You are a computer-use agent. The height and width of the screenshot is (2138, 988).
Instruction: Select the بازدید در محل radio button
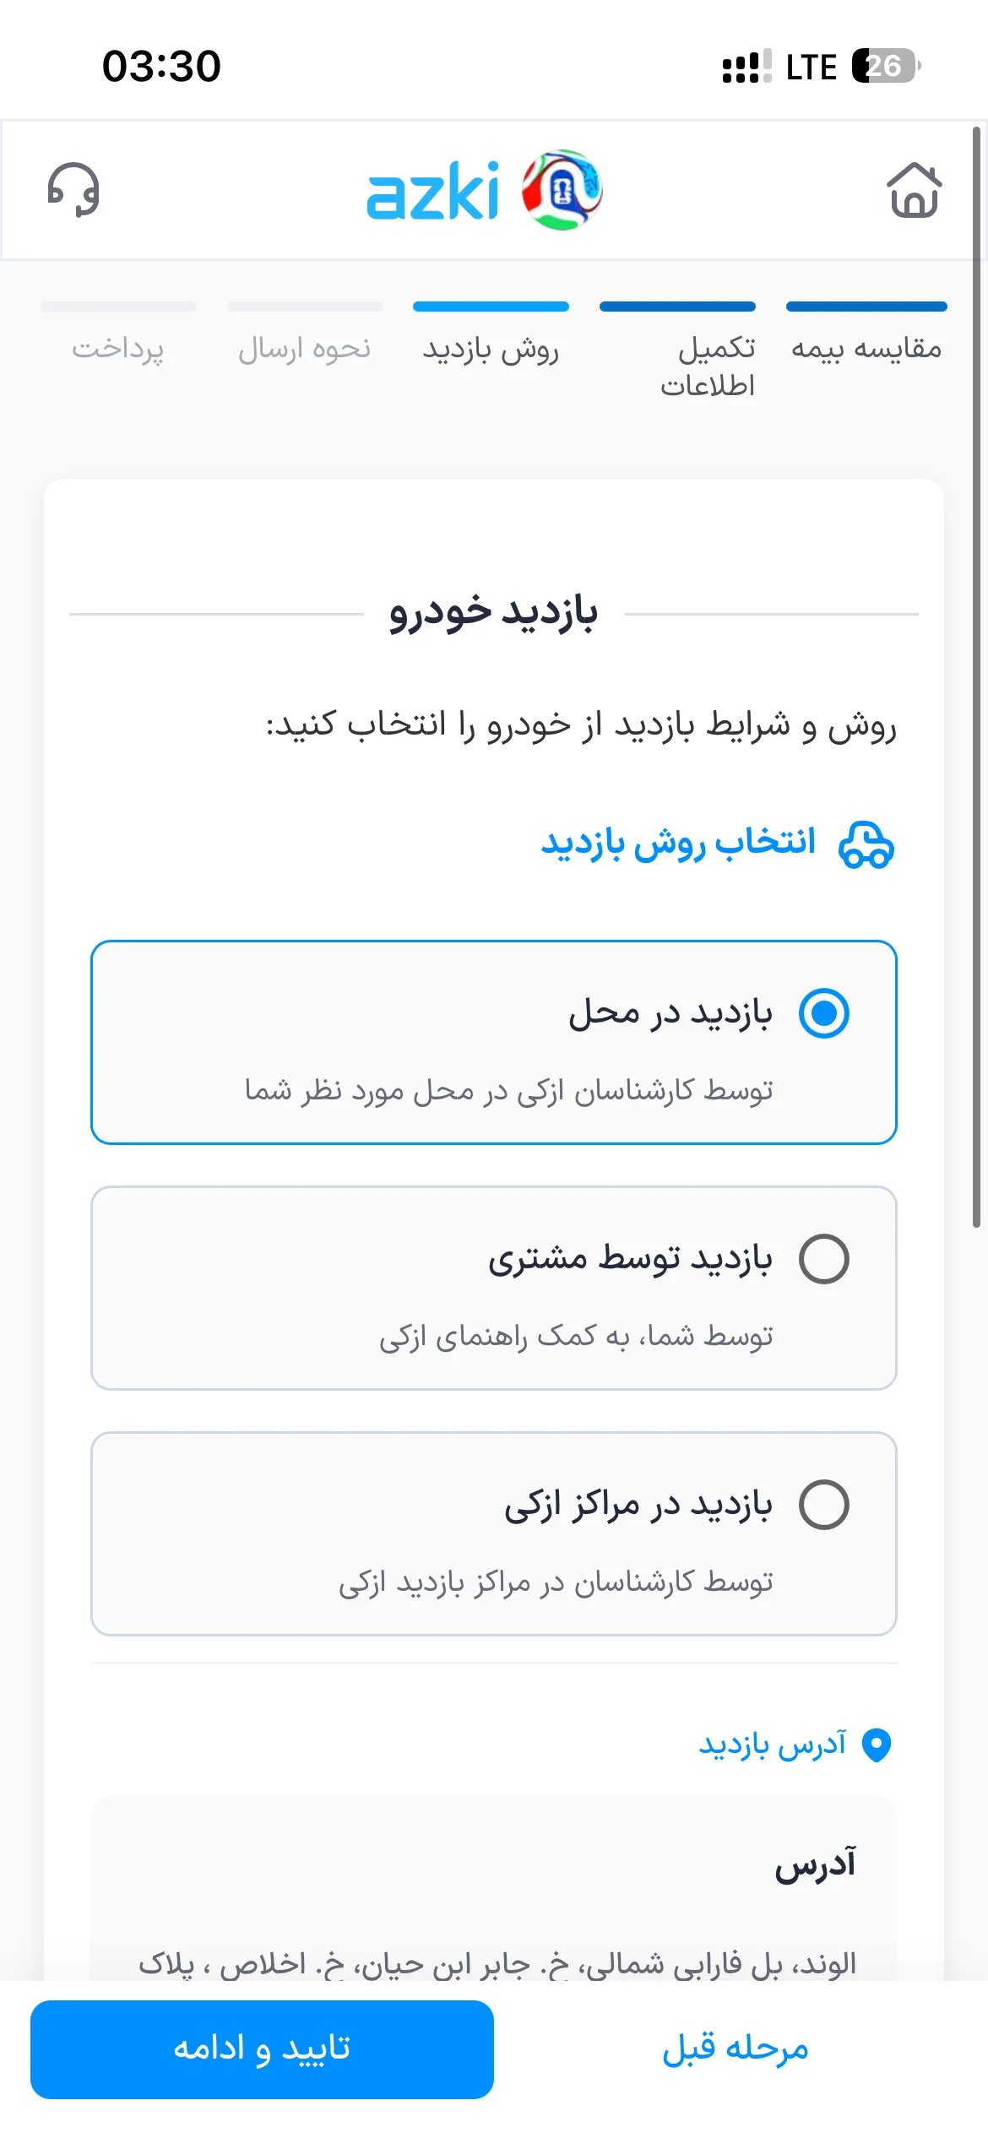[x=823, y=1012]
